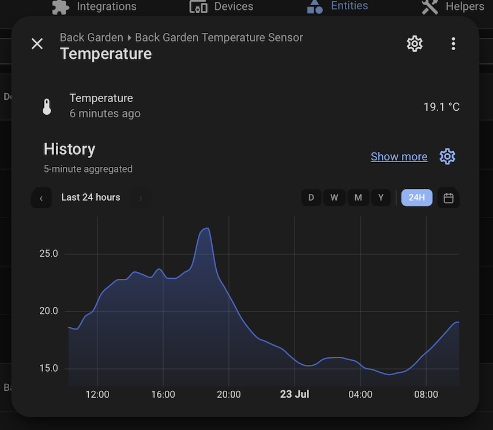Image resolution: width=493 pixels, height=430 pixels.
Task: Click the Show more link
Action: tap(399, 157)
